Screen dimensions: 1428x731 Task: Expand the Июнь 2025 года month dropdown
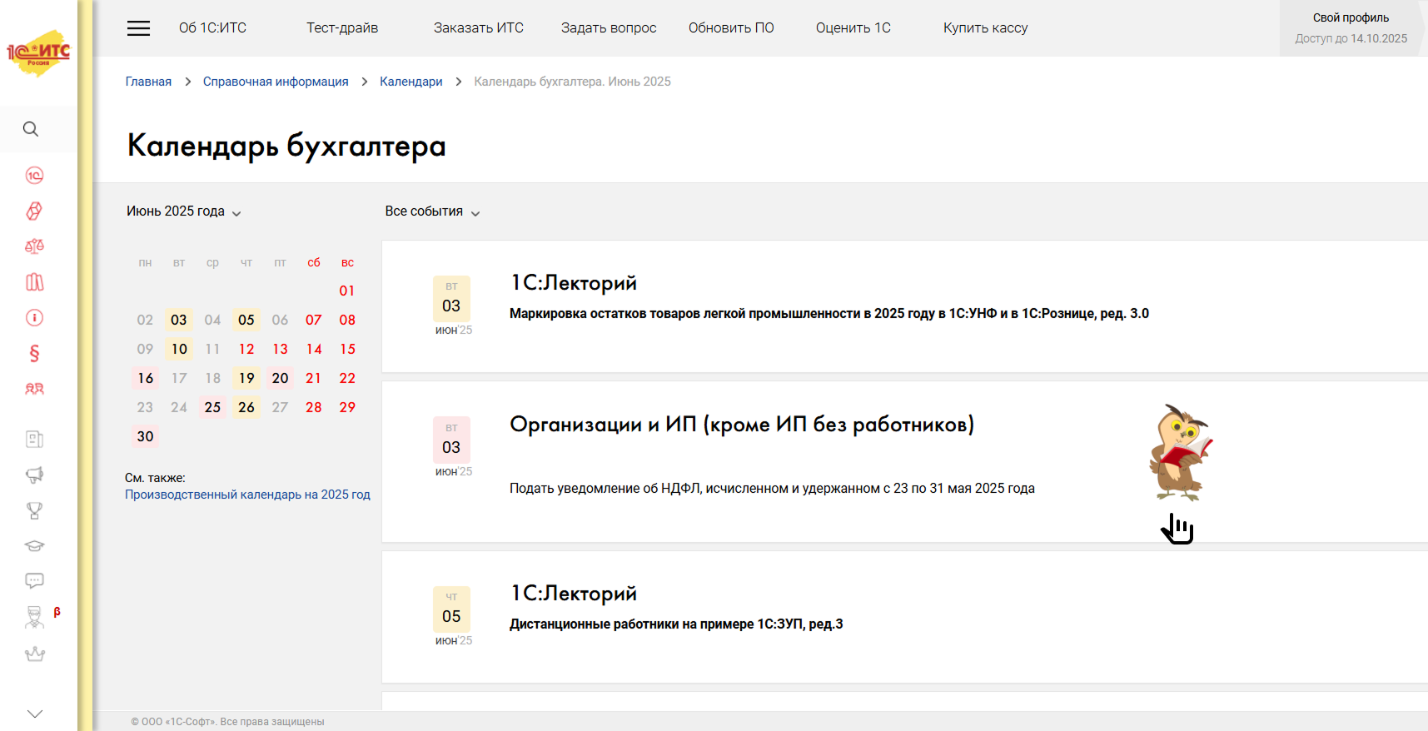[x=184, y=211]
